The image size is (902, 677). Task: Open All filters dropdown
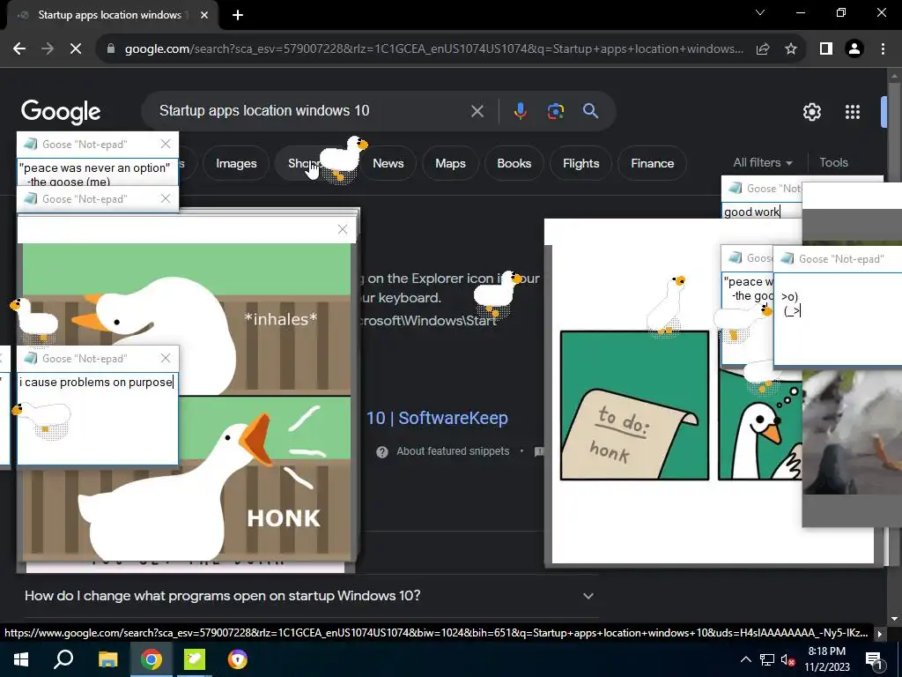pyautogui.click(x=763, y=163)
